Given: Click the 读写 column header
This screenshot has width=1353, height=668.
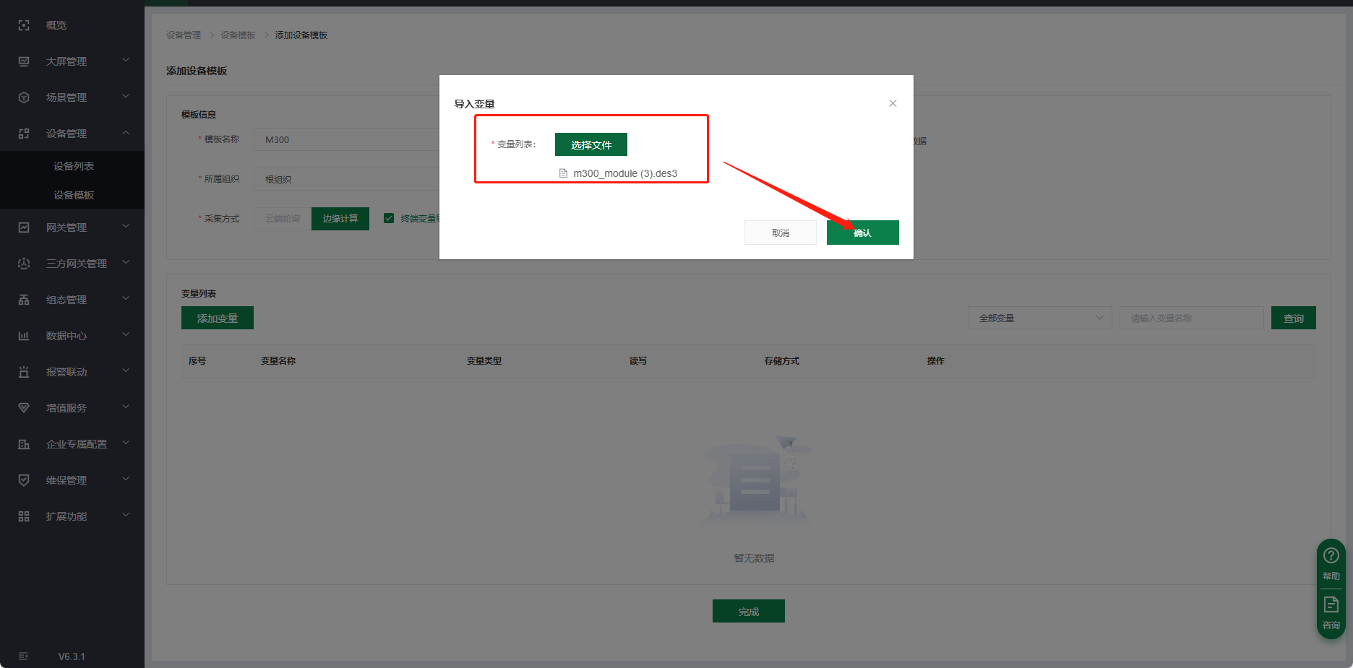Looking at the screenshot, I should [638, 361].
